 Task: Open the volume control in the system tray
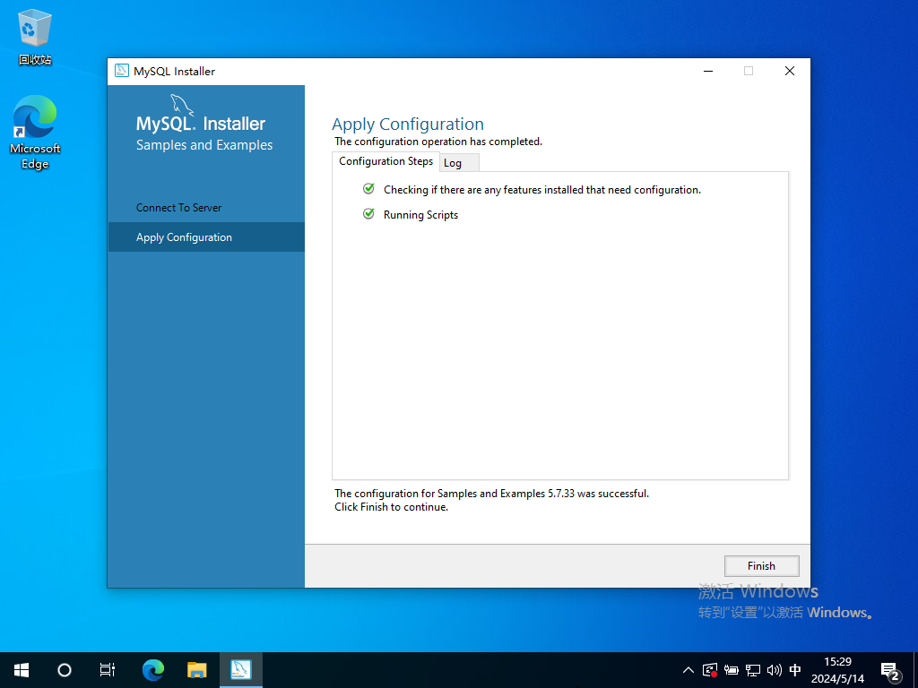(774, 670)
